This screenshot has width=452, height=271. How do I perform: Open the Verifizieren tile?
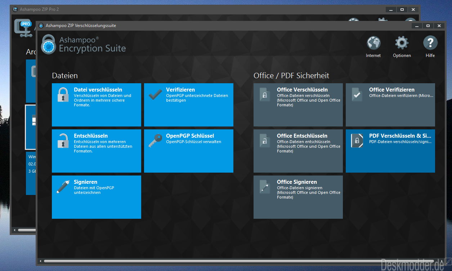(x=189, y=105)
